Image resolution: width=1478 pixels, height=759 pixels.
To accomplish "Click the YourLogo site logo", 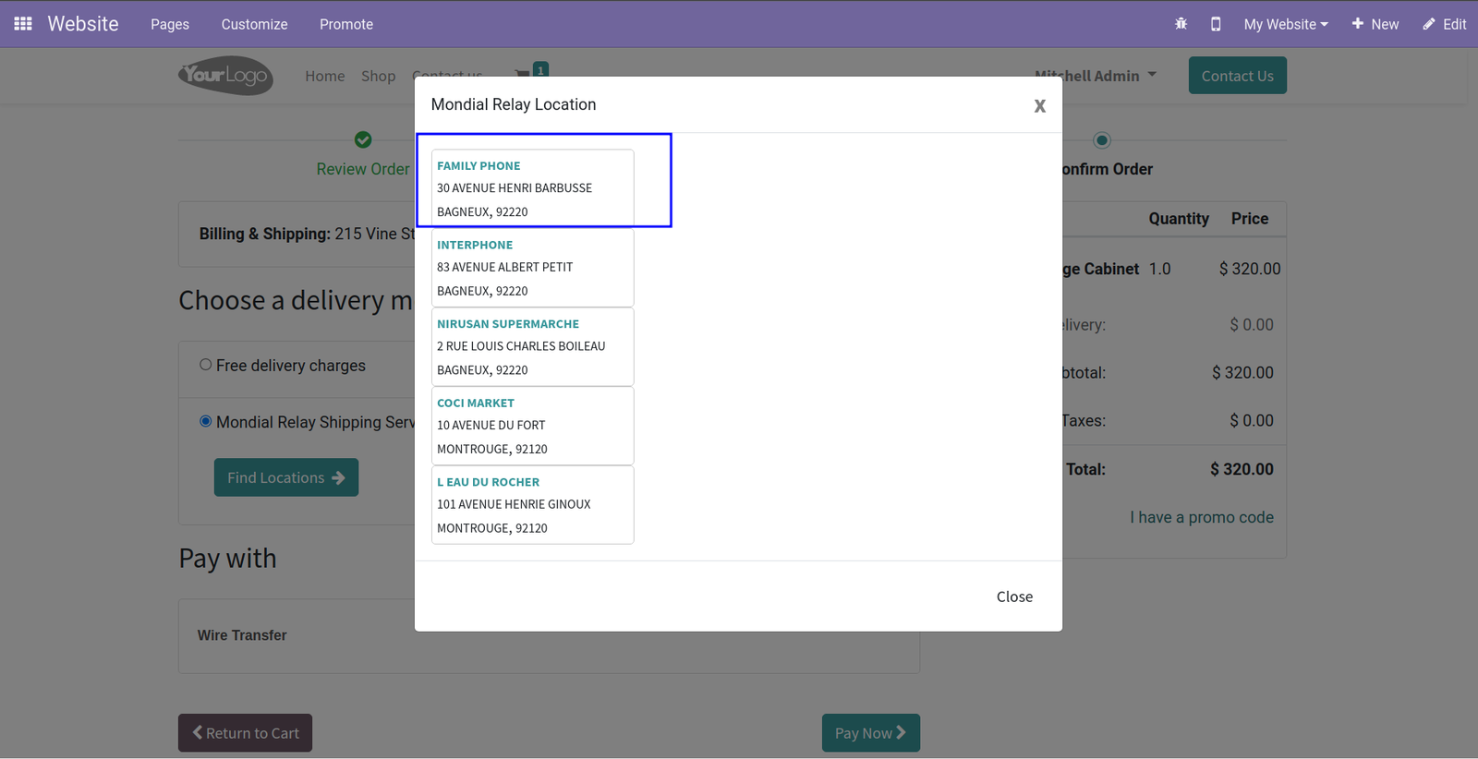I will tap(225, 76).
